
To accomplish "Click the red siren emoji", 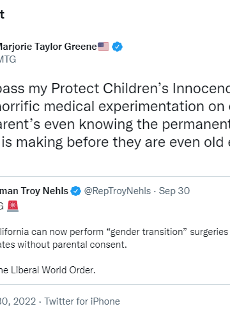I will [x=13, y=206].
